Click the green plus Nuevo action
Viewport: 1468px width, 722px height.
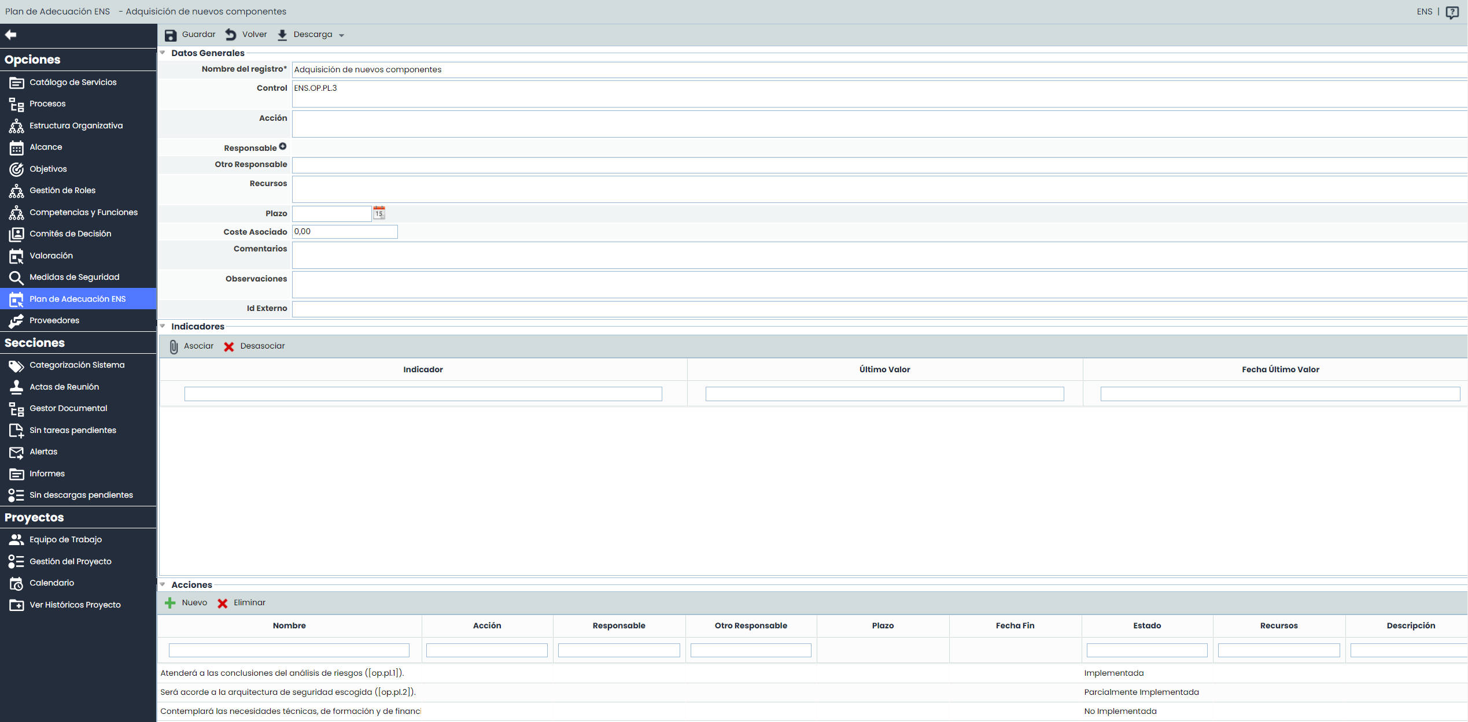[x=170, y=603]
